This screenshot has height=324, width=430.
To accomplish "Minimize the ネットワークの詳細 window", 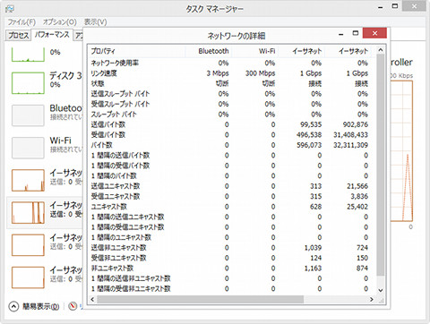I will pos(341,34).
